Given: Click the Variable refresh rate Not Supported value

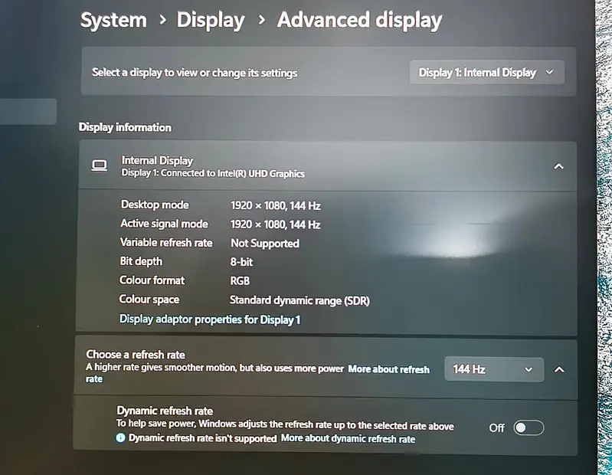Looking at the screenshot, I should pos(264,244).
